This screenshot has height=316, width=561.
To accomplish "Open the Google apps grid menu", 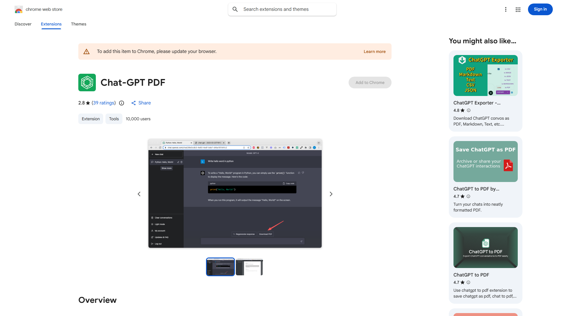I will click(518, 9).
